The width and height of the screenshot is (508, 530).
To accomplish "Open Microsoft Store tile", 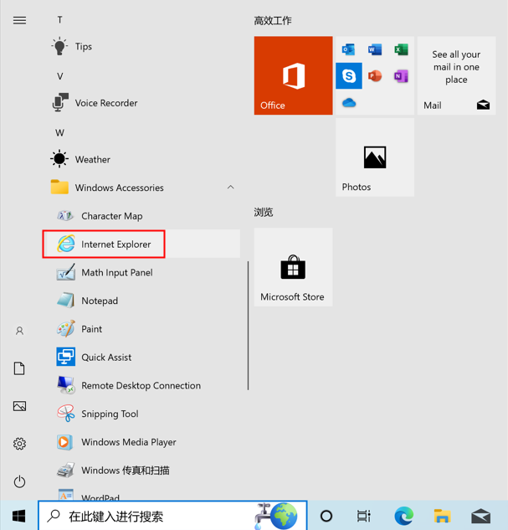I will tap(293, 267).
